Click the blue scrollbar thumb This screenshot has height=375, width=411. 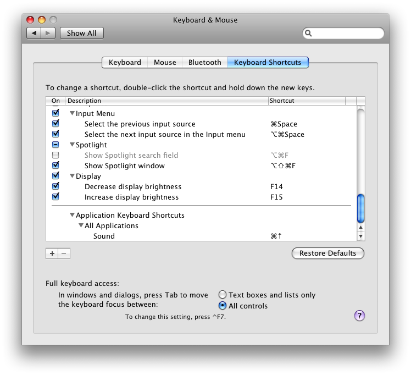click(361, 208)
